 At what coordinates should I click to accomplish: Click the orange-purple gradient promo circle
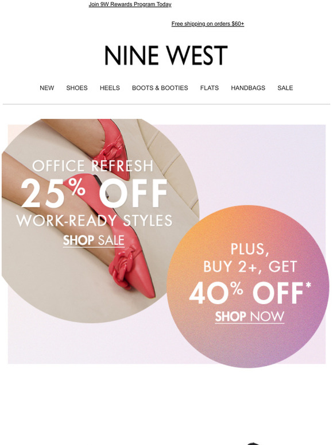(248, 286)
